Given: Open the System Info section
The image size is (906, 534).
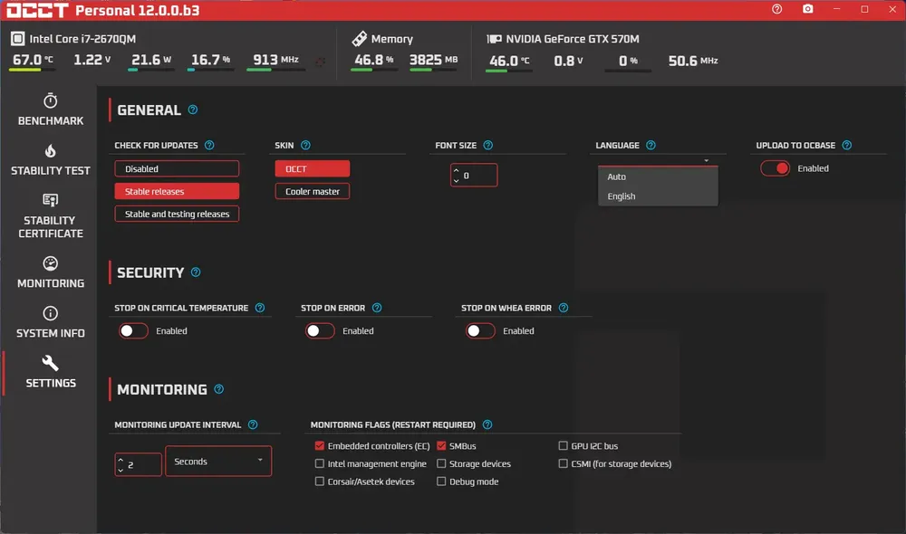Looking at the screenshot, I should [x=50, y=322].
